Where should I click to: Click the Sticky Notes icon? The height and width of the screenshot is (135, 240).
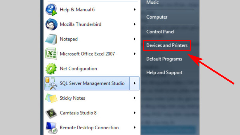click(51, 98)
